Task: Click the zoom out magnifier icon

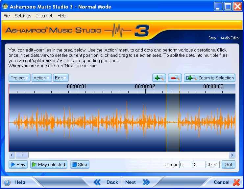Action: 175,78
